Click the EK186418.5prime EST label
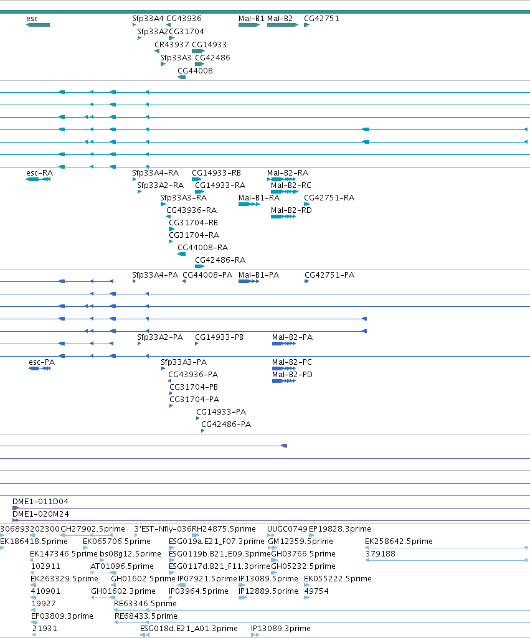Viewport: 530px width, 638px height. click(x=34, y=541)
